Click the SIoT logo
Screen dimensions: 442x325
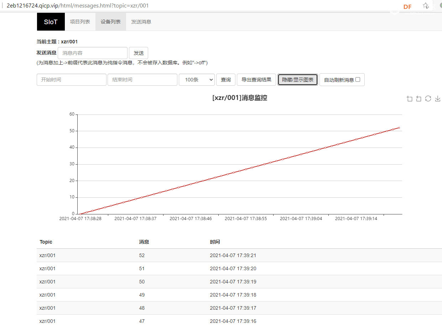[51, 22]
